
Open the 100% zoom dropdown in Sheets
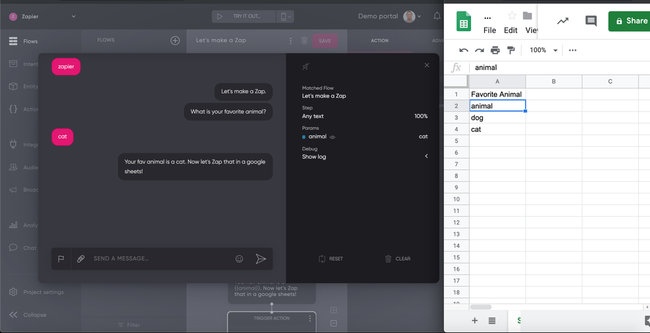point(543,51)
